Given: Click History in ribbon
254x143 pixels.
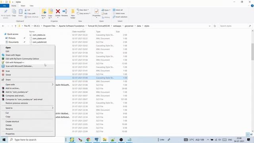Looking at the screenshot, I should coord(106,17).
